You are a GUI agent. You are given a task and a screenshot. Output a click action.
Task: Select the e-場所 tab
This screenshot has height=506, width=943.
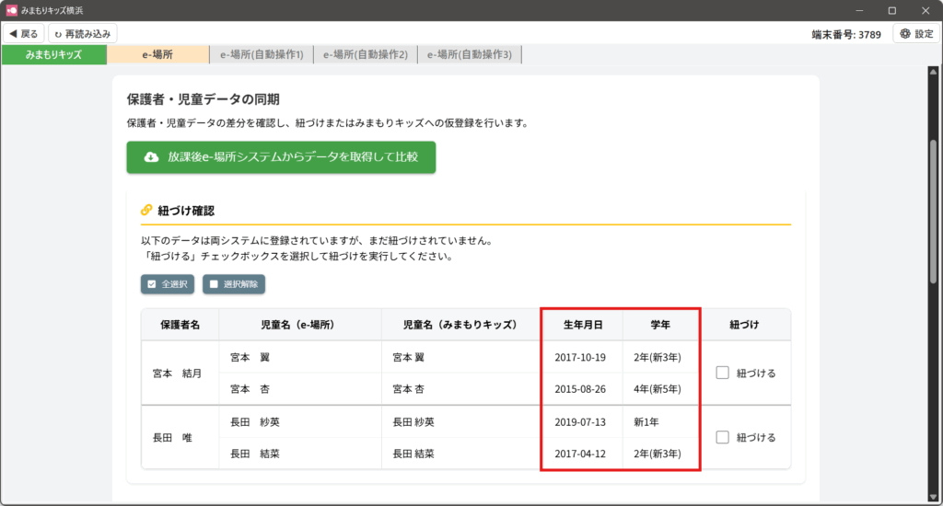[157, 54]
